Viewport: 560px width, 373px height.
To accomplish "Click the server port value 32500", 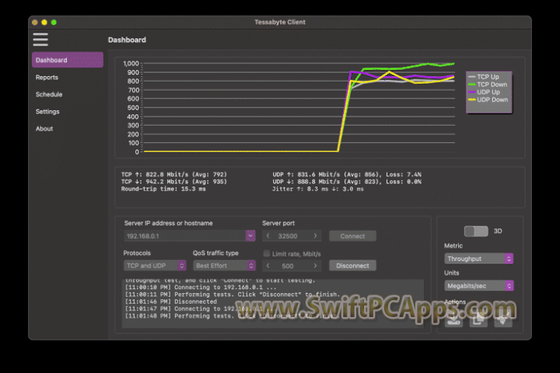I will pyautogui.click(x=288, y=236).
